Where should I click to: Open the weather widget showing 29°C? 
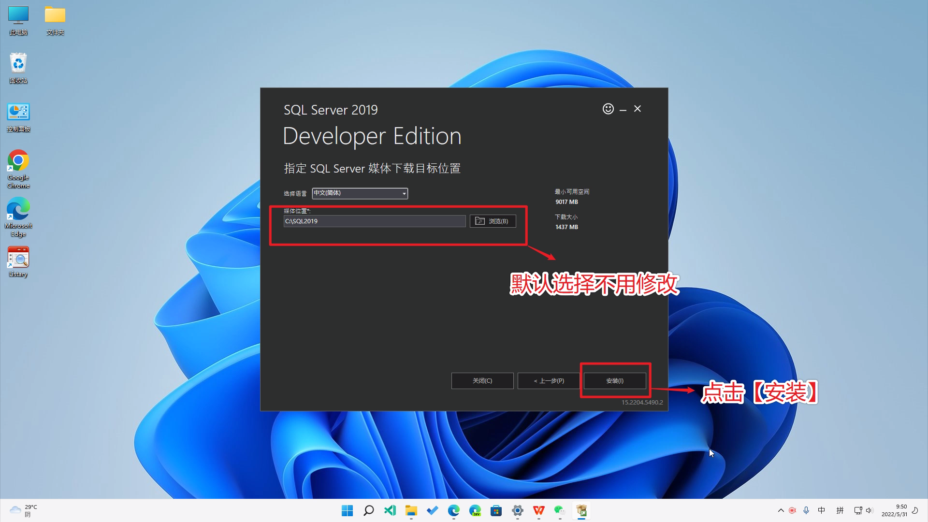(23, 510)
